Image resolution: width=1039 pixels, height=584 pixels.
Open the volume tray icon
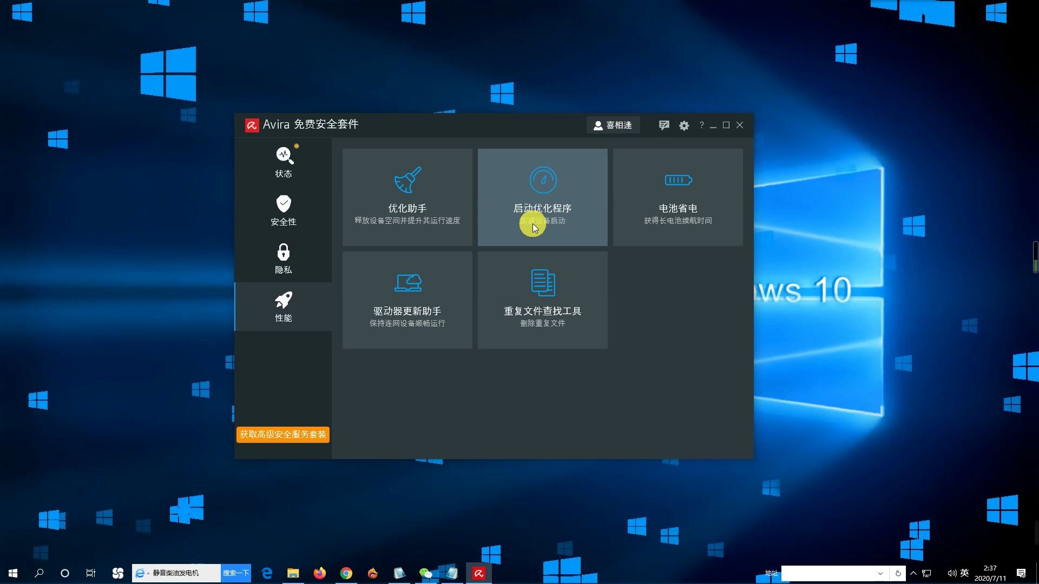pyautogui.click(x=951, y=573)
